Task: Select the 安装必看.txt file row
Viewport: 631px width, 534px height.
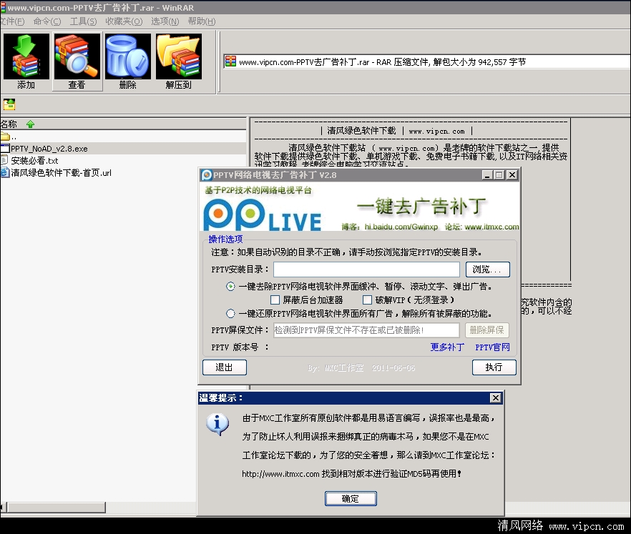Action: (x=123, y=160)
